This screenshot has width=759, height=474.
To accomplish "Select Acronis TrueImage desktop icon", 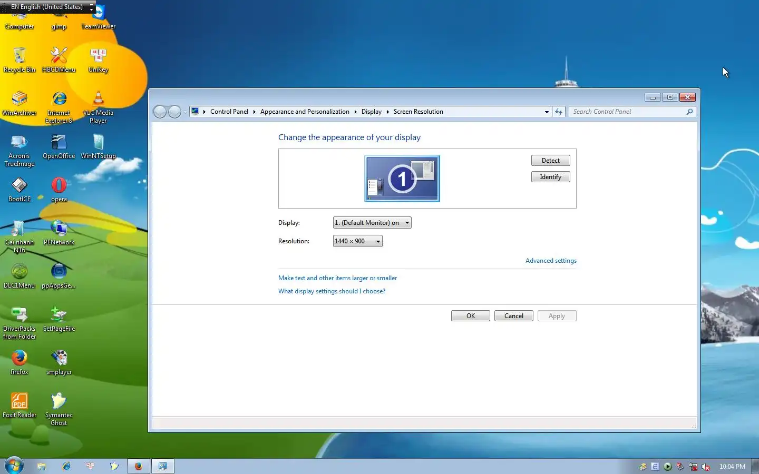I will (20, 150).
